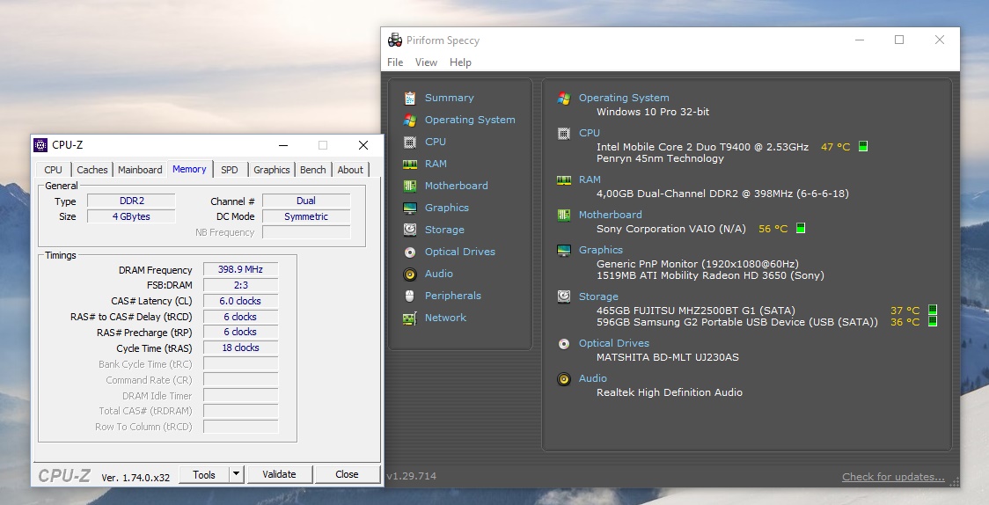Open the Audio summary heading link
Viewport: 989px width, 505px height.
click(593, 378)
